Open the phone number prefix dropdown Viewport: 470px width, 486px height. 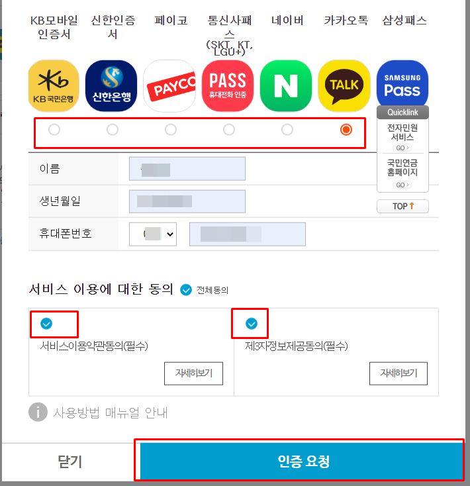click(153, 234)
